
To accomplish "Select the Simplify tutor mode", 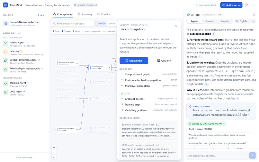I will click(x=225, y=21).
